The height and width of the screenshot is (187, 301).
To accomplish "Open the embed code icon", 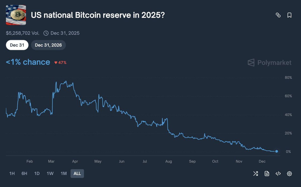I will click(x=278, y=173).
